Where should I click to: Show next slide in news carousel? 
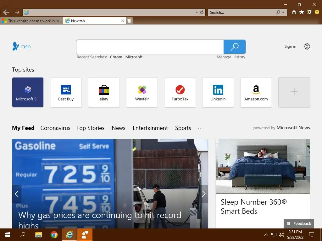click(203, 194)
